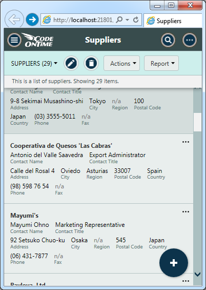The height and width of the screenshot is (290, 206).
Task: Open the Actions dropdown
Action: [x=121, y=63]
